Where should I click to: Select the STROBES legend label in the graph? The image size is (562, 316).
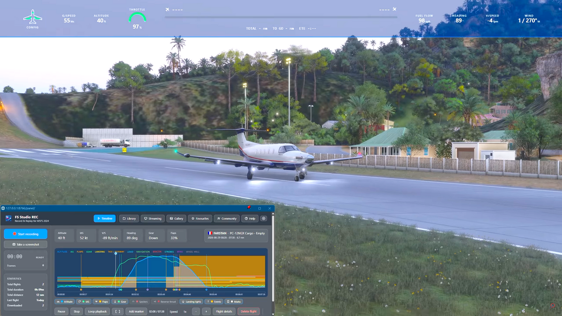coord(169,251)
